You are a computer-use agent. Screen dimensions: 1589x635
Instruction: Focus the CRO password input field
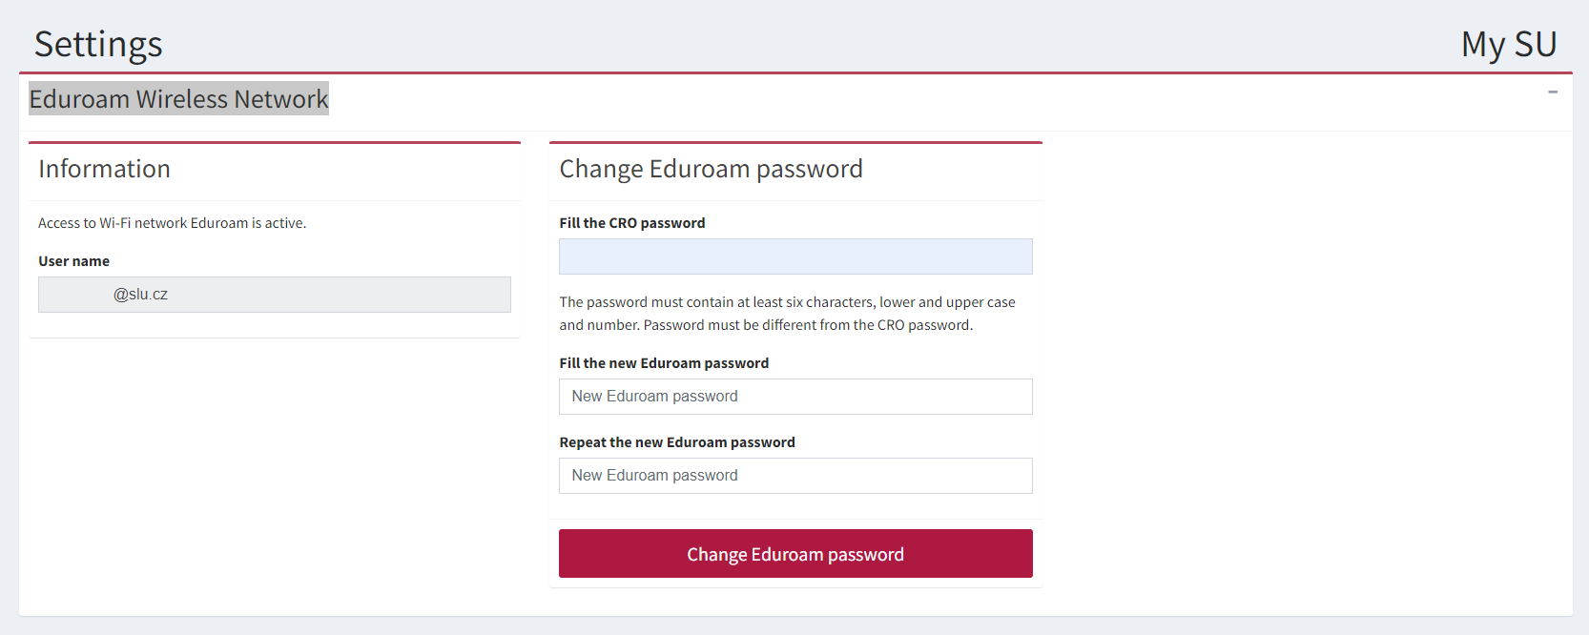(x=795, y=256)
